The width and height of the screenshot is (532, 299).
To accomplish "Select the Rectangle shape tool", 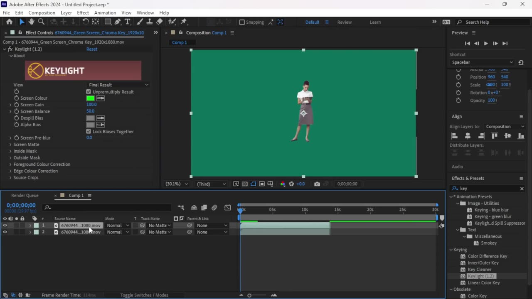I will coord(108,22).
